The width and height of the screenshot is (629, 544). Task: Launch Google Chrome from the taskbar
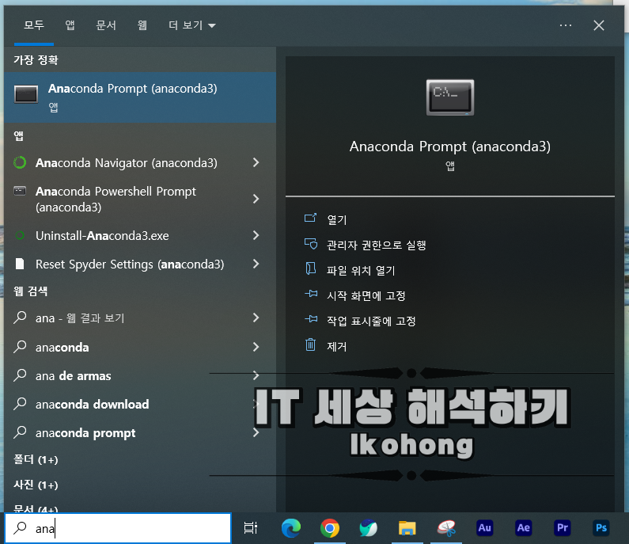pyautogui.click(x=330, y=528)
